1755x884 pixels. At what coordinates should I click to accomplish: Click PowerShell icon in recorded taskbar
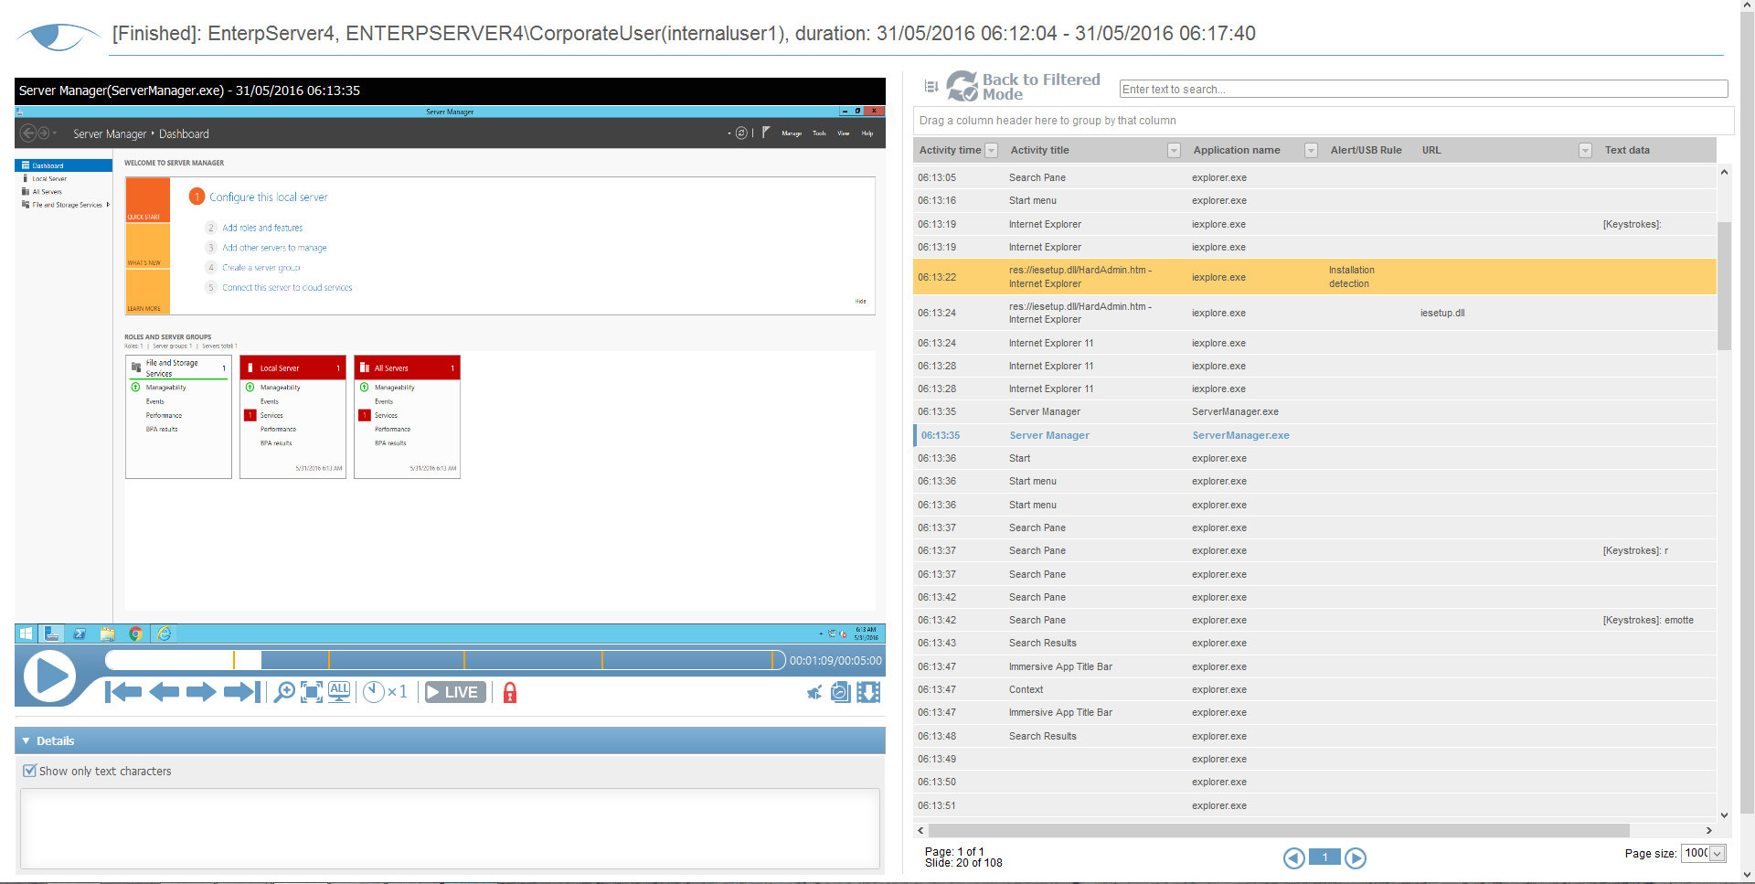click(x=80, y=634)
